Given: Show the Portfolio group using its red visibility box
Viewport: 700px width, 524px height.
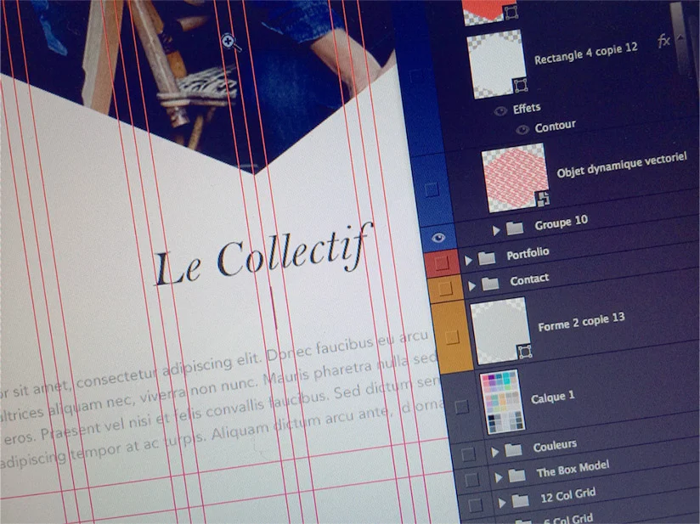Looking at the screenshot, I should 441,262.
